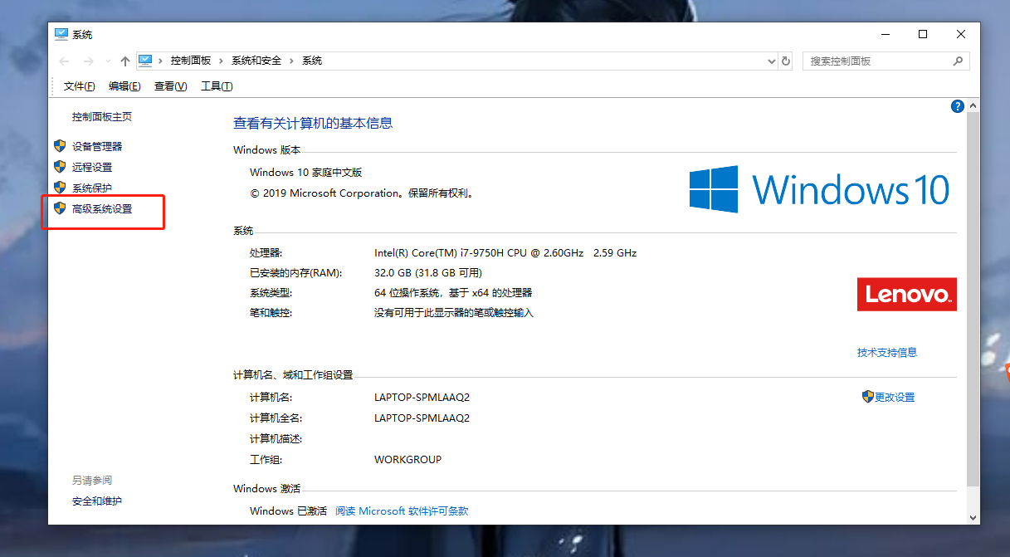The width and height of the screenshot is (1010, 557).
Task: Open the 工具(T) menu
Action: (217, 86)
